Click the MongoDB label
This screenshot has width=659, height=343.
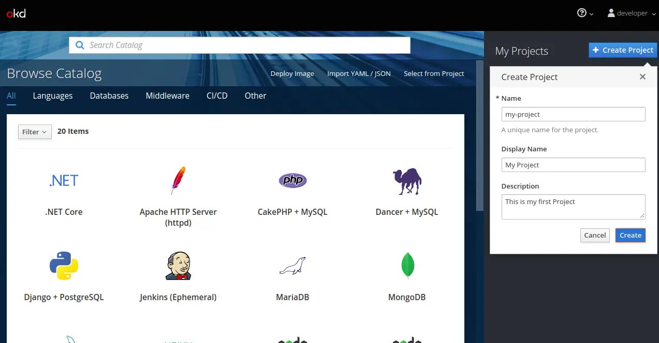407,297
